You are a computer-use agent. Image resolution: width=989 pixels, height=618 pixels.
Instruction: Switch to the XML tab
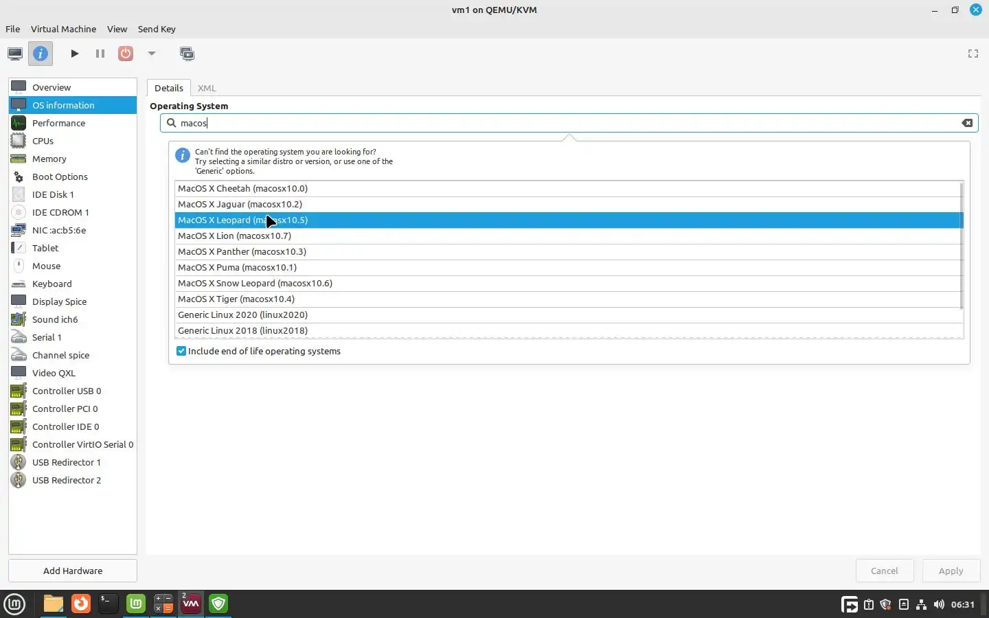pos(207,88)
